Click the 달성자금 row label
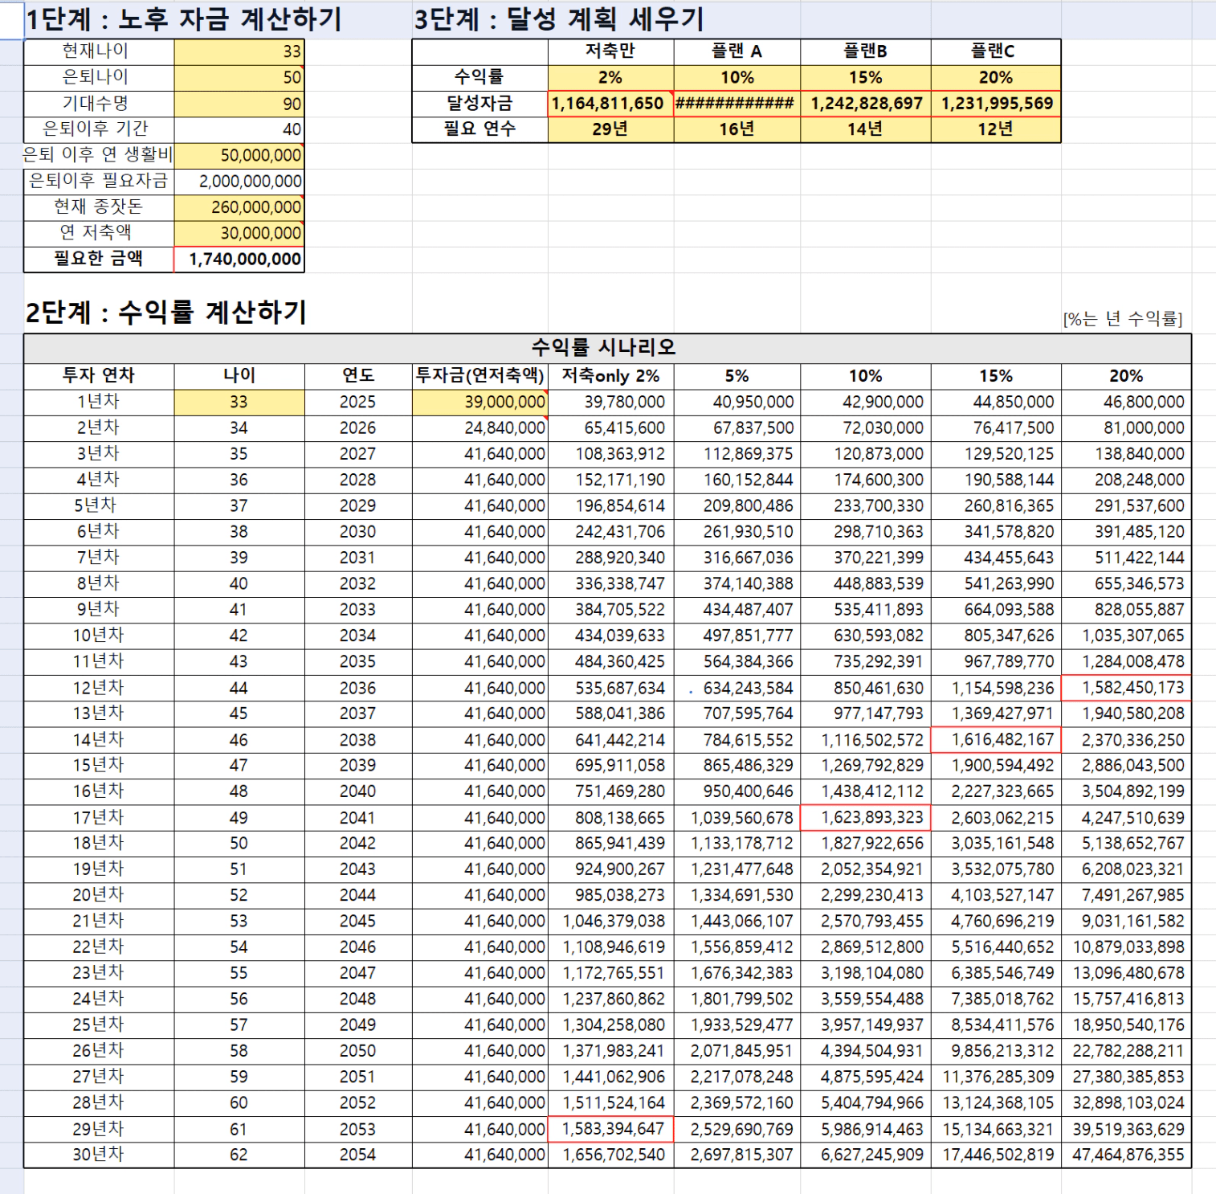1216x1194 pixels. click(x=479, y=104)
